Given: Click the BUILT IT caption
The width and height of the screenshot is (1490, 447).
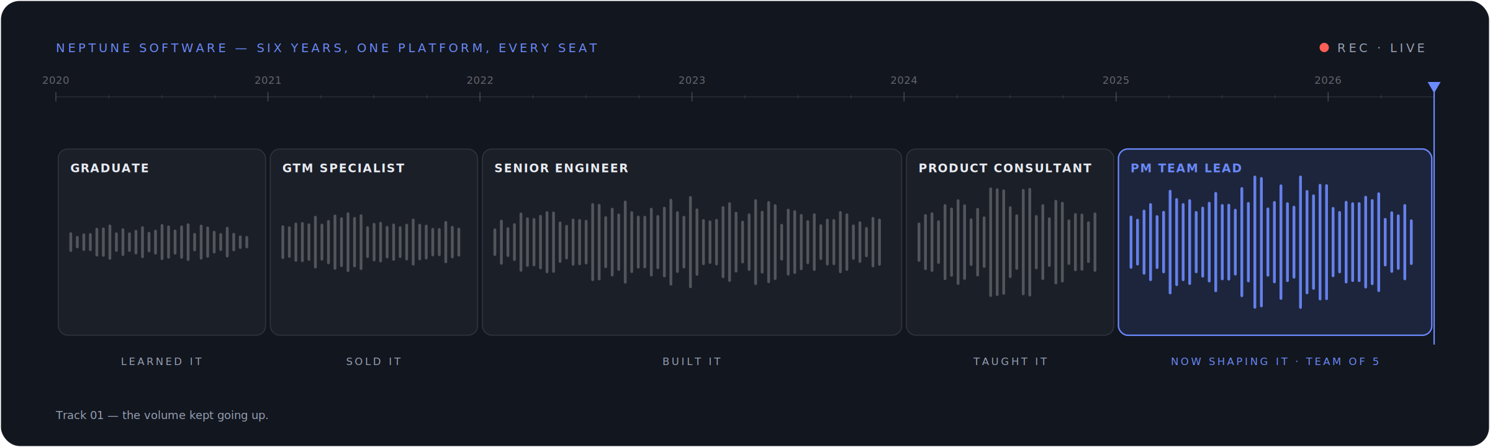Looking at the screenshot, I should click(x=692, y=361).
